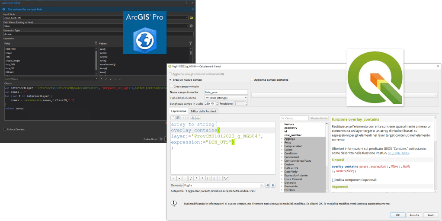The height and width of the screenshot is (221, 442).
Task: Open field properties gear next to Class
Action: click(x=191, y=26)
